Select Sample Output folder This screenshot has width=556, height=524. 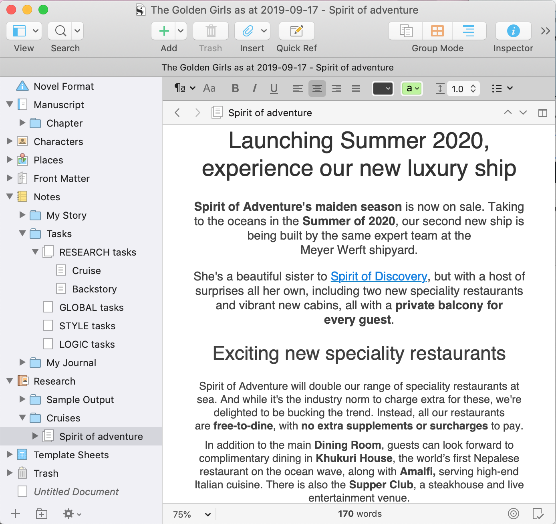(80, 400)
